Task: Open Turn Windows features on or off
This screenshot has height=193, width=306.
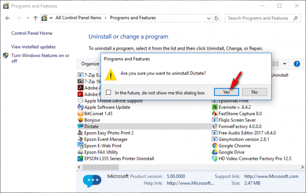Action: [40, 58]
